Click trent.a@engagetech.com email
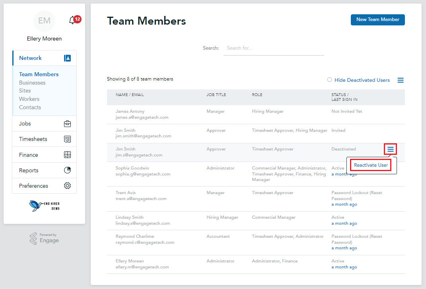 pyautogui.click(x=141, y=199)
